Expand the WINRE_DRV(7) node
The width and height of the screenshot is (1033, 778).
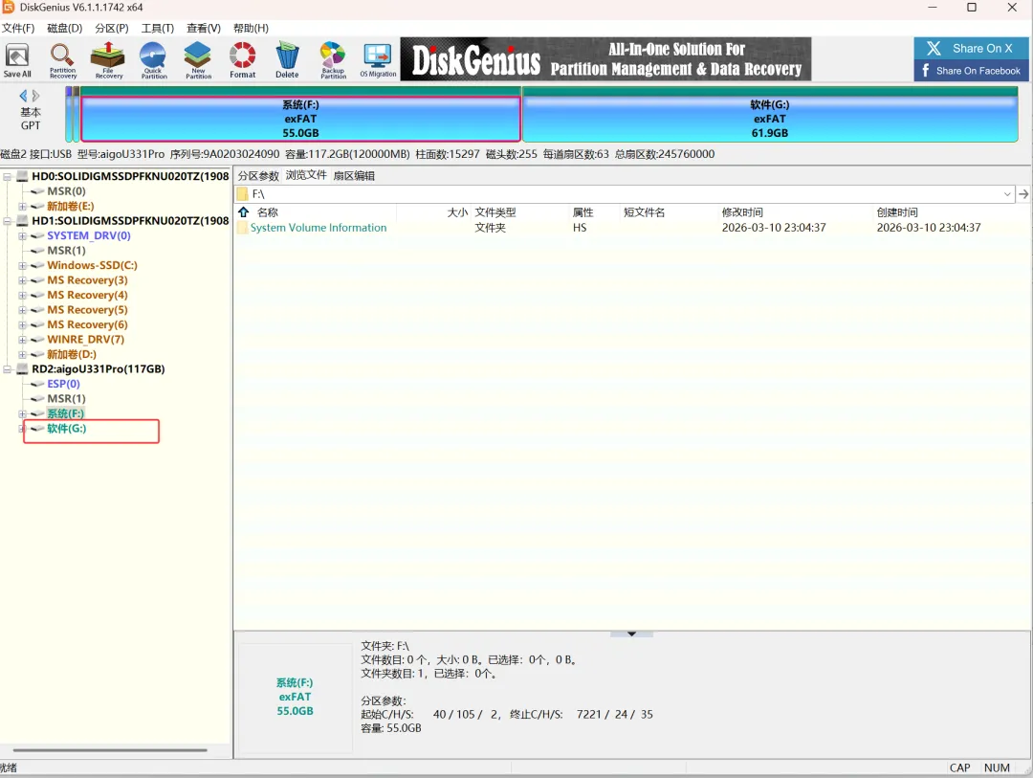point(22,340)
